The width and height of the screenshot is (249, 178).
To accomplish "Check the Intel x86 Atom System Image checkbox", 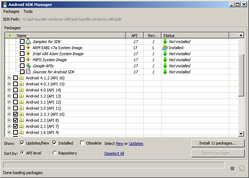I will [22, 53].
